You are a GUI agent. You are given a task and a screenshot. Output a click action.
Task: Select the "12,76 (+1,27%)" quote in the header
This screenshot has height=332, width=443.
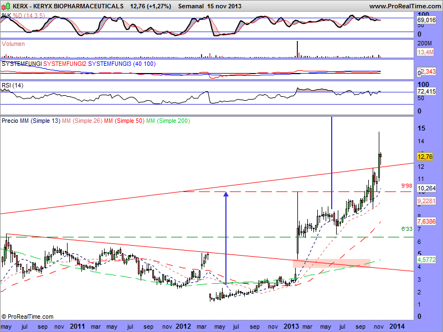pyautogui.click(x=151, y=6)
